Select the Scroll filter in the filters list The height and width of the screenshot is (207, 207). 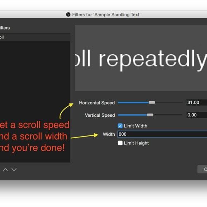pos(35,37)
